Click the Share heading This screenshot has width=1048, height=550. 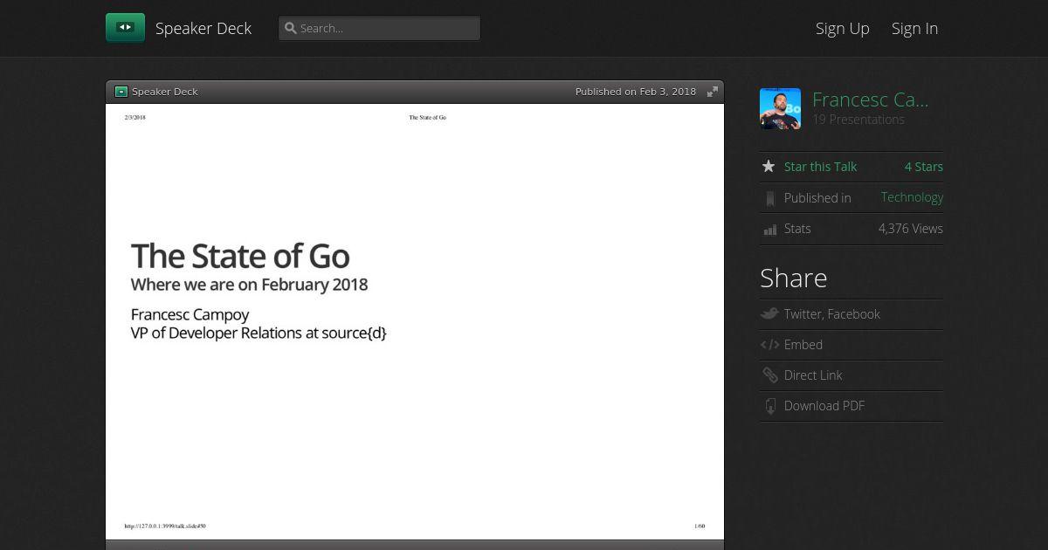(794, 278)
